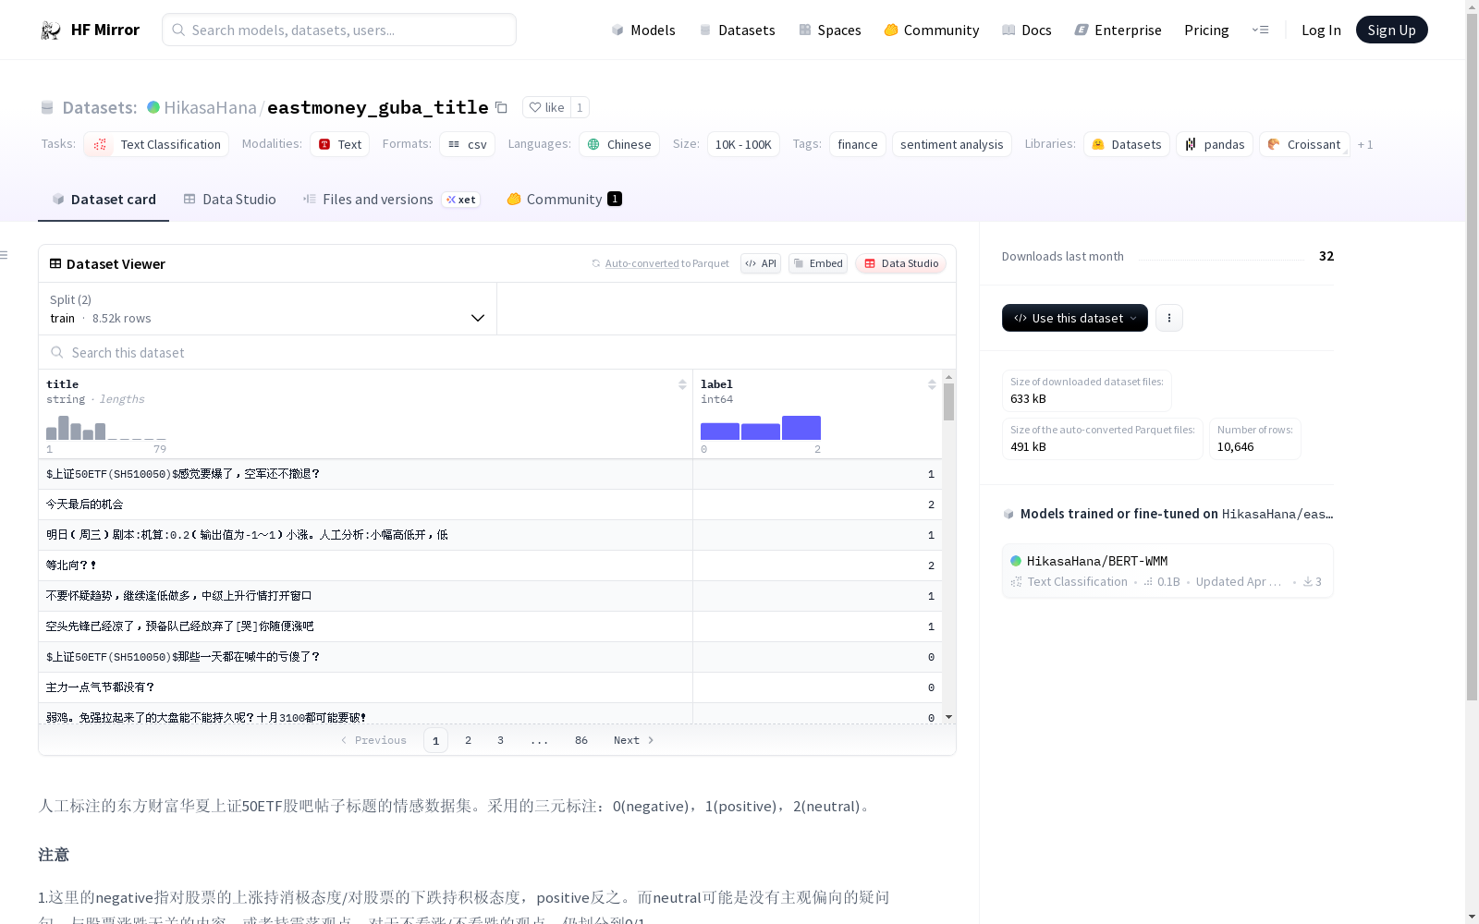Open the HikasaHana author link in title
The image size is (1479, 924).
pos(211,107)
